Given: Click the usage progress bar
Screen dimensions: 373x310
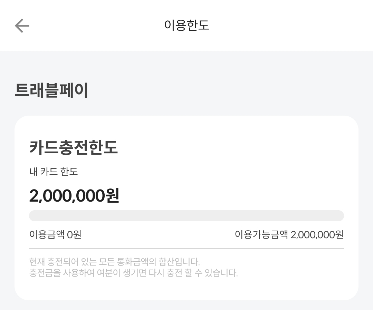Looking at the screenshot, I should tap(186, 216).
